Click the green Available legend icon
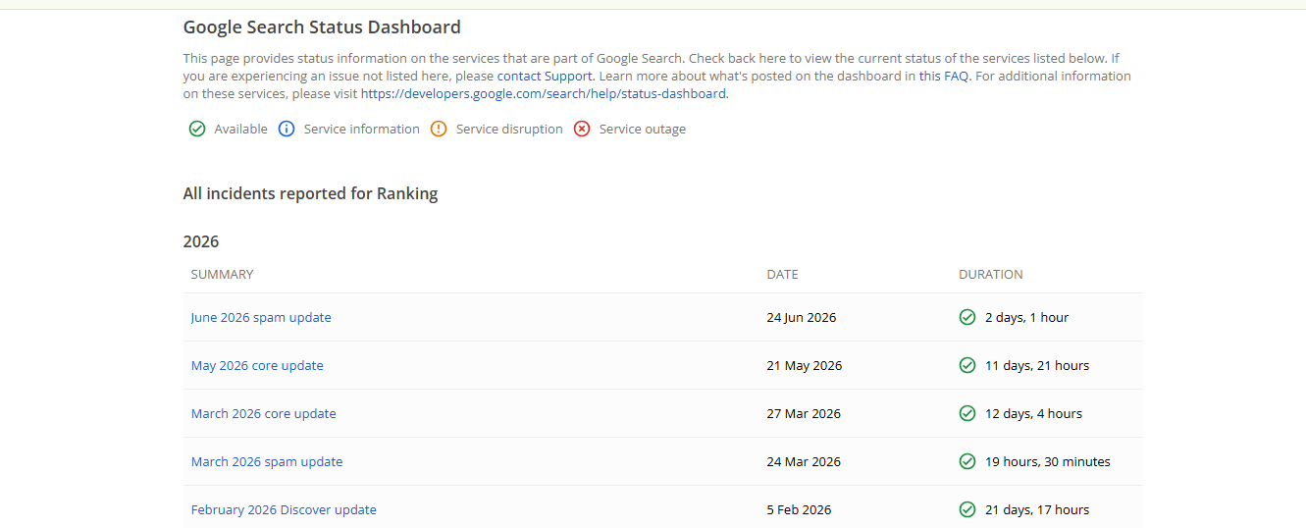This screenshot has height=528, width=1306. 197,129
